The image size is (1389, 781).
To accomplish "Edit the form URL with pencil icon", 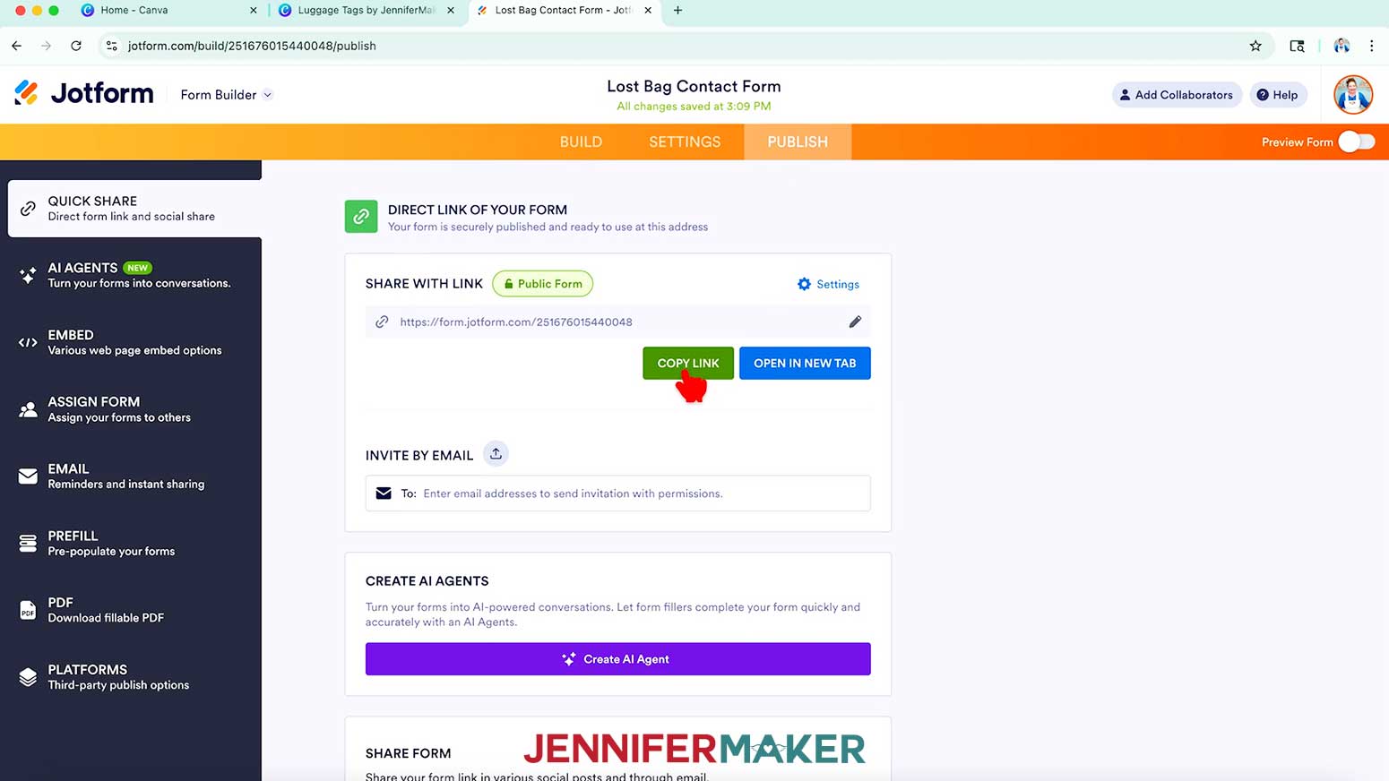I will pyautogui.click(x=855, y=322).
